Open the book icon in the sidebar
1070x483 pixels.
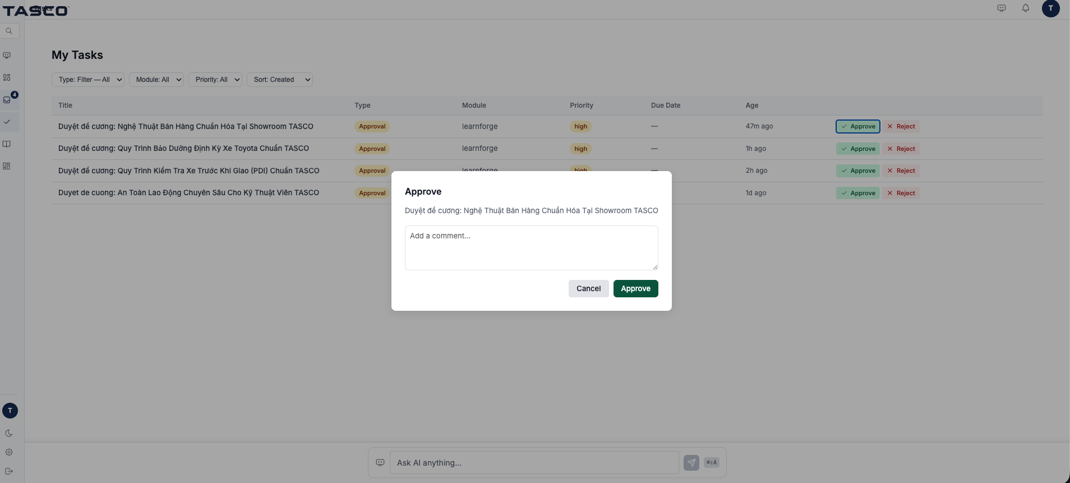pyautogui.click(x=7, y=144)
